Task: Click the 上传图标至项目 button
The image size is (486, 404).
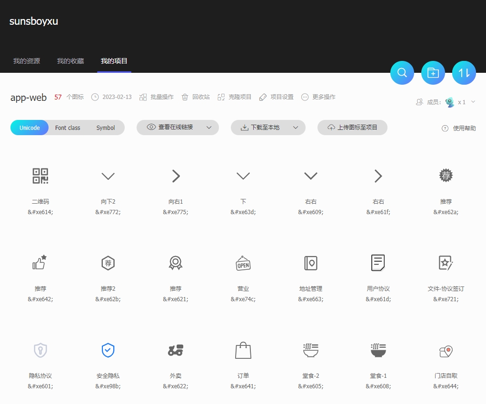Action: click(352, 128)
